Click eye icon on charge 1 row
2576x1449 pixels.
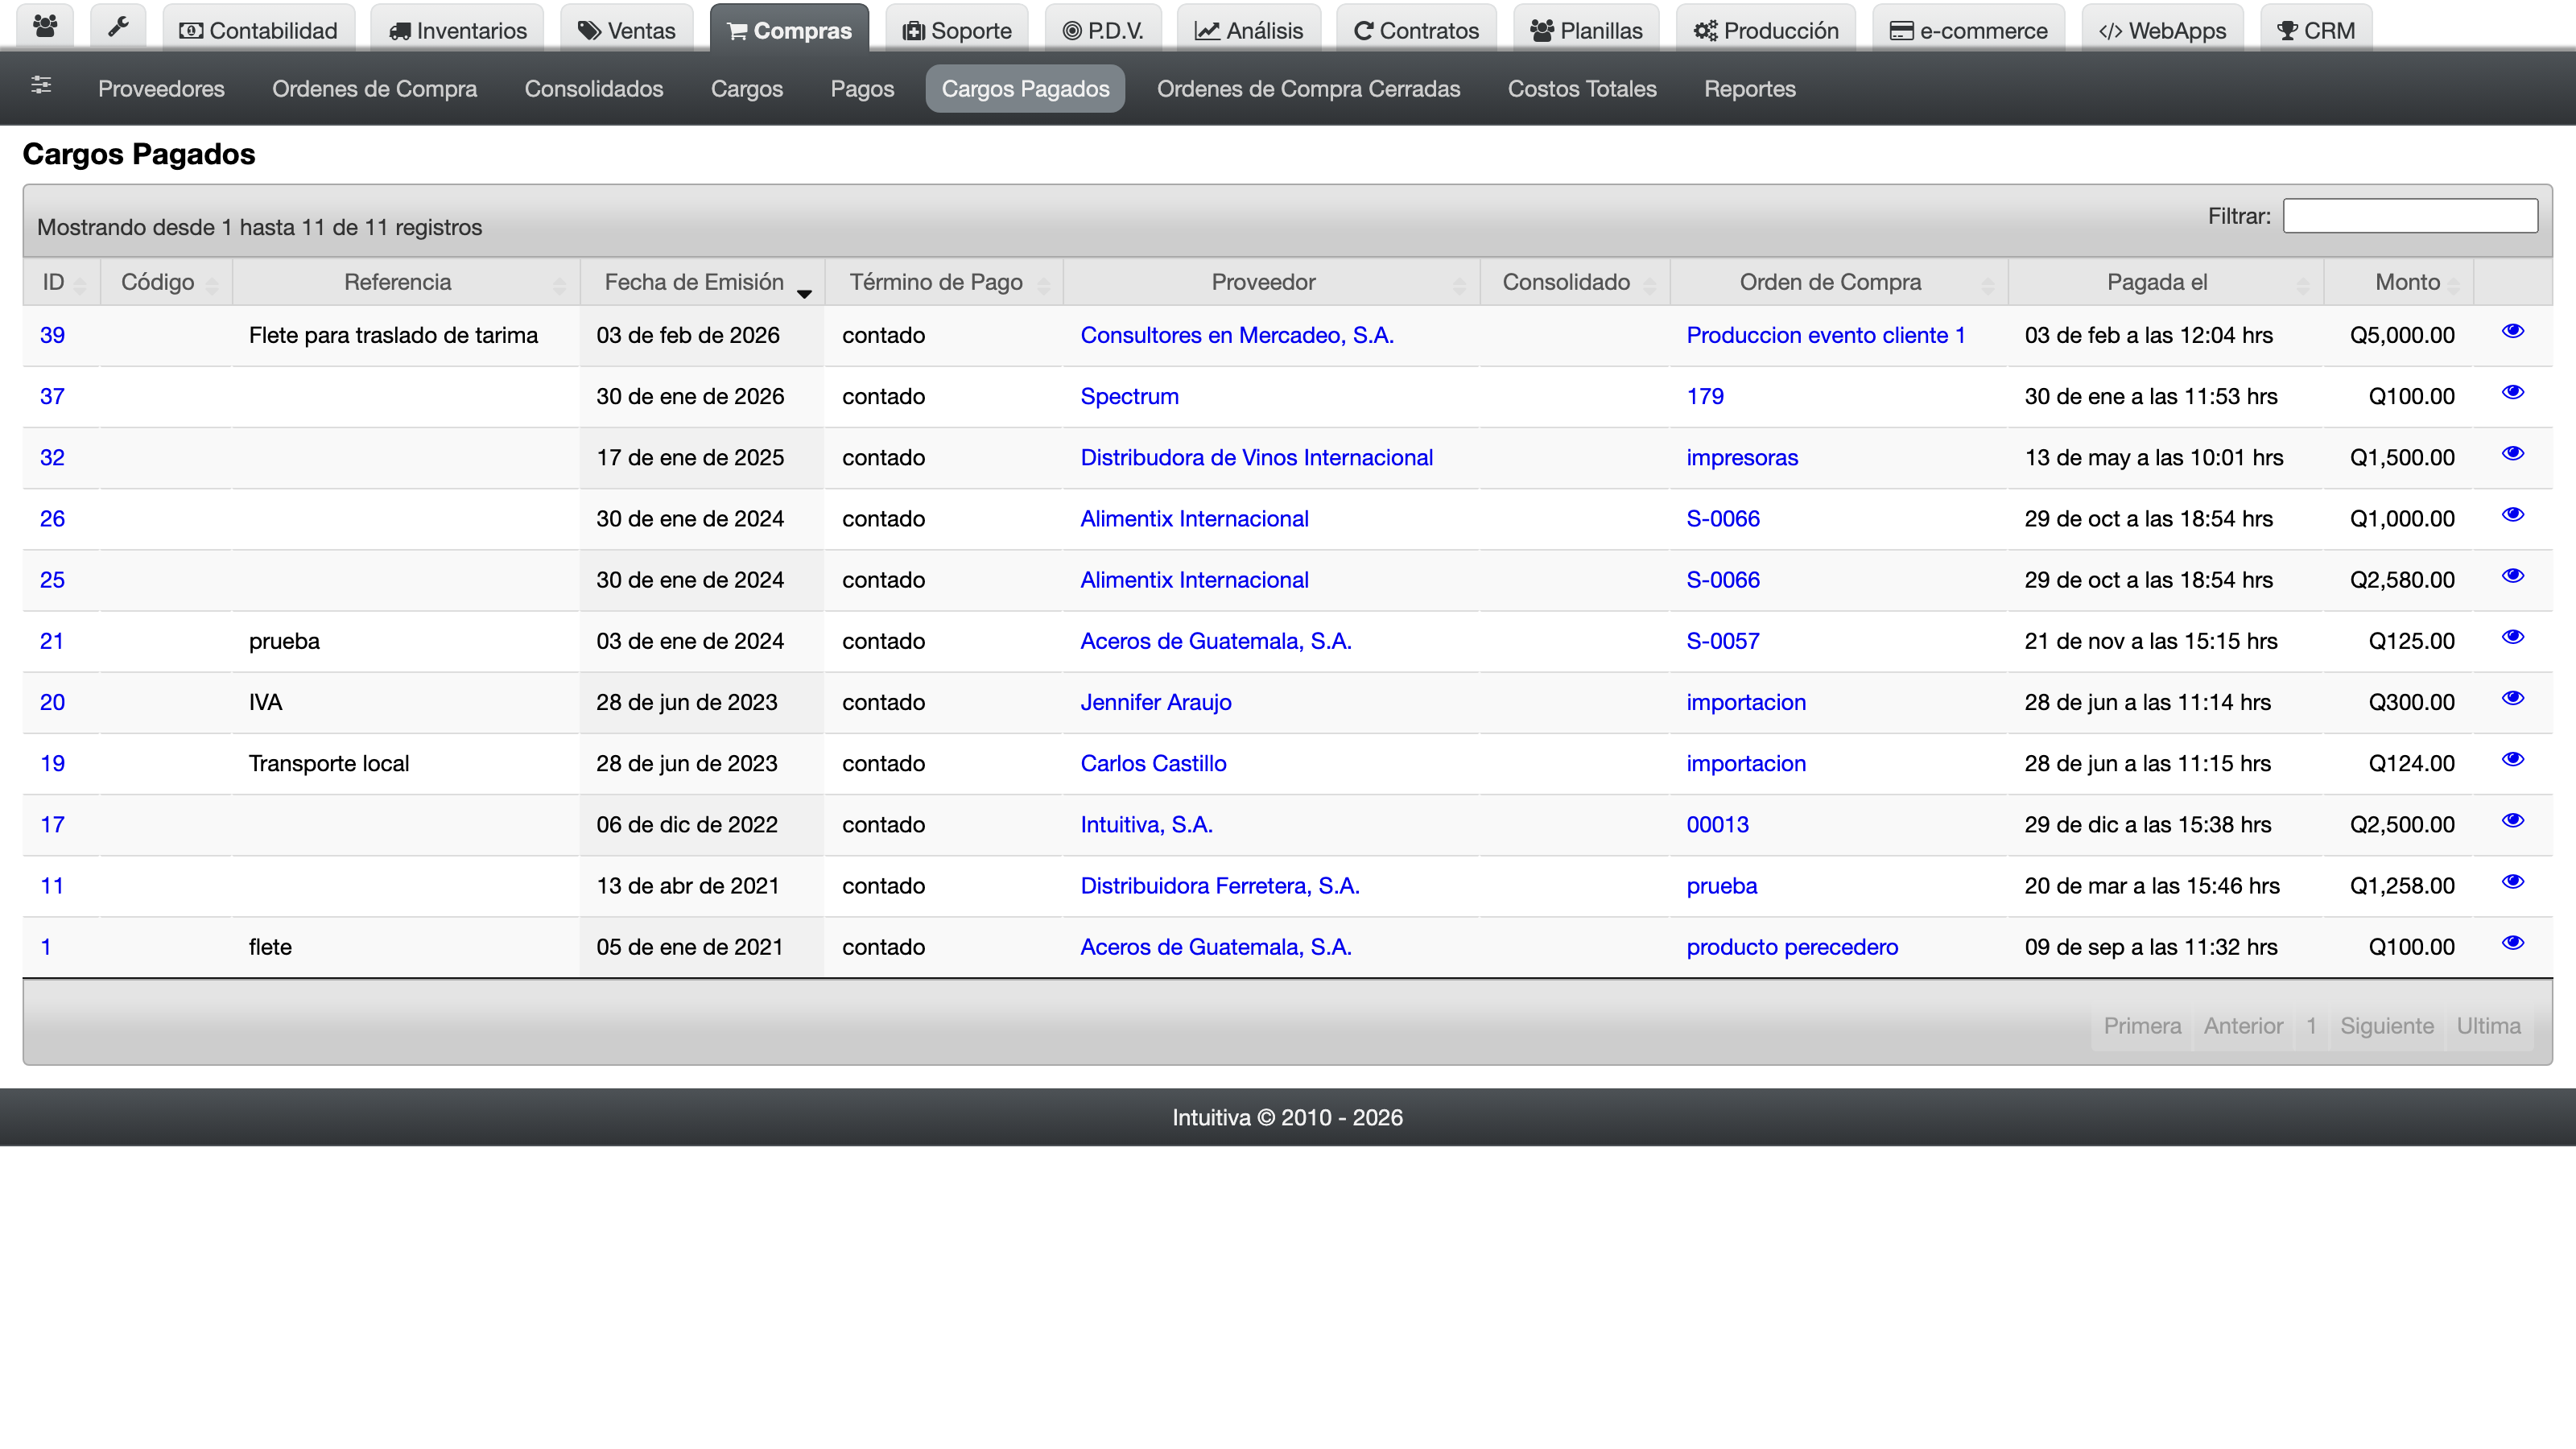(x=2513, y=943)
